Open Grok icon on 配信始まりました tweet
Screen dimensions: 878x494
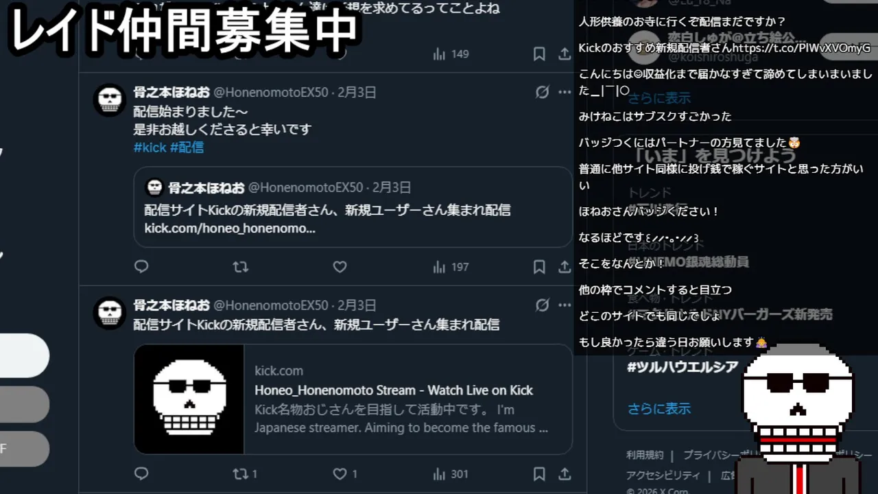(x=542, y=92)
